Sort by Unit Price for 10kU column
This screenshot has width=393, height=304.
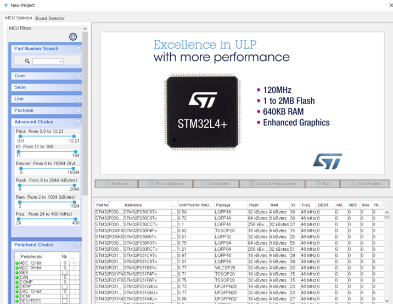[195, 205]
